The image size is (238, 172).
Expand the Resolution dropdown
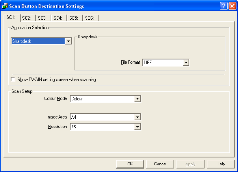pos(137,126)
